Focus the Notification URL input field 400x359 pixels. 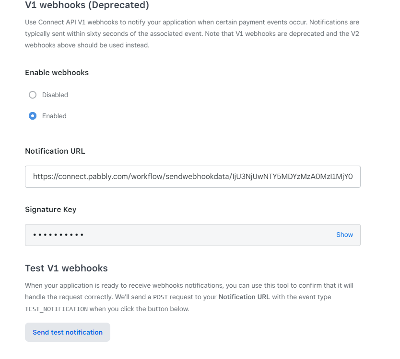coord(193,177)
